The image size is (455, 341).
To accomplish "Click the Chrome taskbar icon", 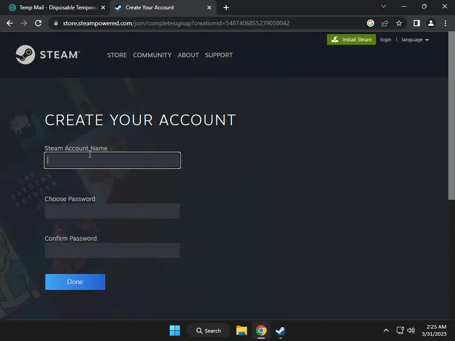I will [261, 330].
